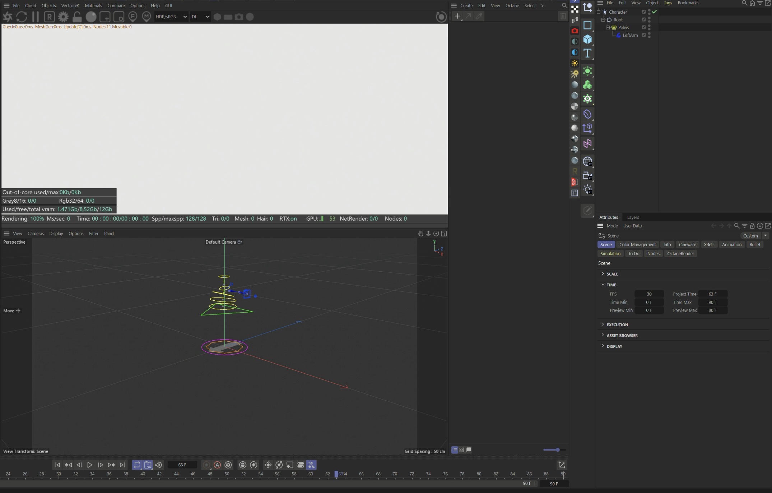Toggle loop playback mode

tap(137, 465)
